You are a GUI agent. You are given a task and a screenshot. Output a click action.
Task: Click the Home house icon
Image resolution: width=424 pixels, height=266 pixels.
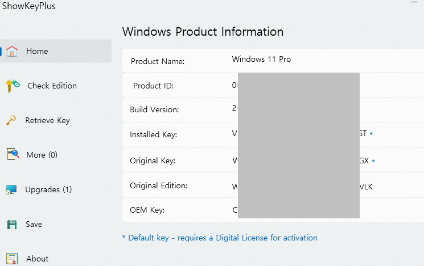pyautogui.click(x=12, y=51)
